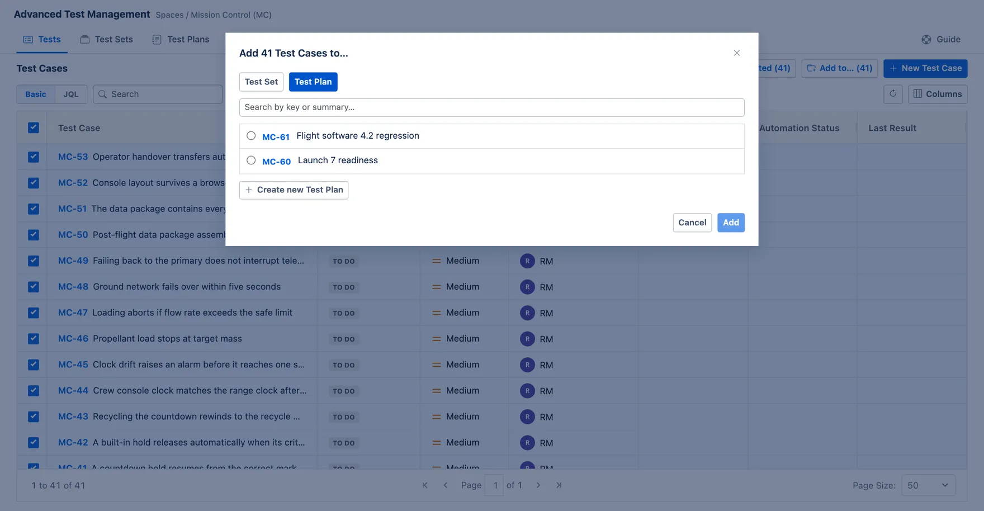Go to the first page
984x511 pixels.
[425, 485]
